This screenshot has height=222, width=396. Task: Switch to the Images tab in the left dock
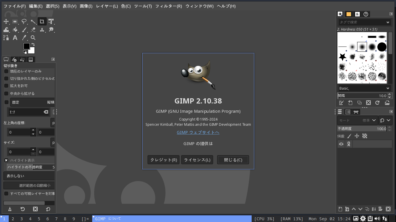coord(30,60)
